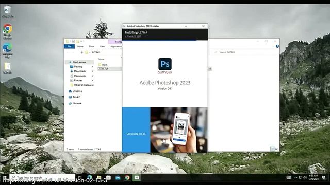Click the Up arrow in Explorer navigation
The width and height of the screenshot is (330, 185).
click(82, 52)
